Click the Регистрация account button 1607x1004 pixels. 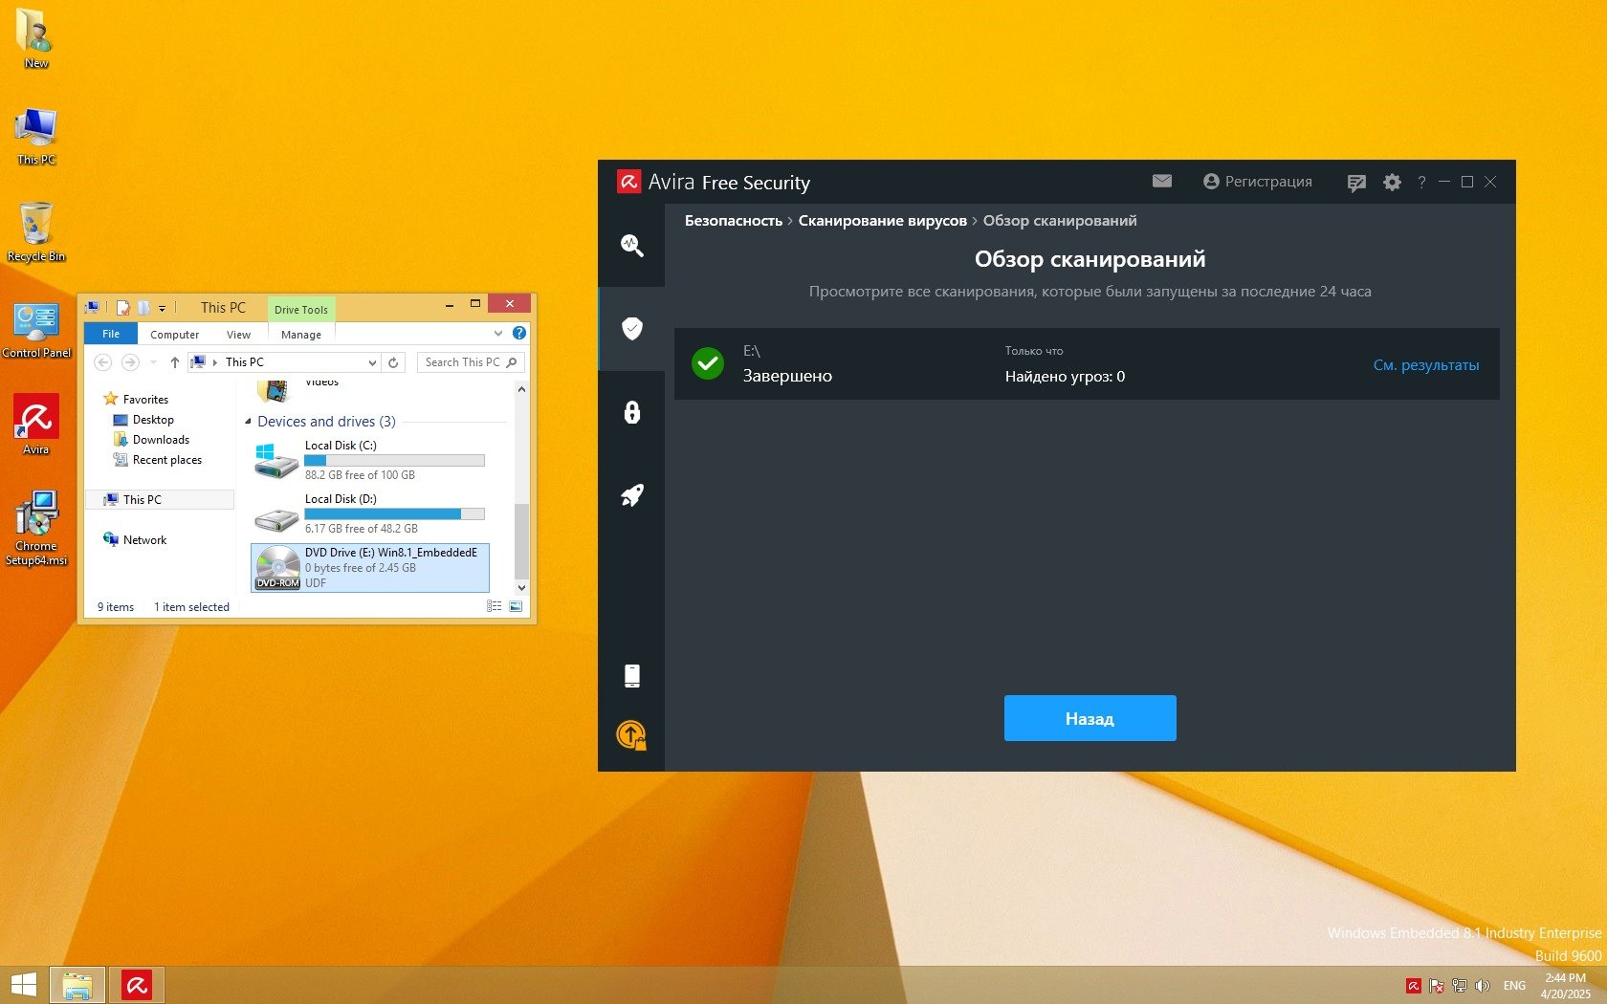(1258, 182)
